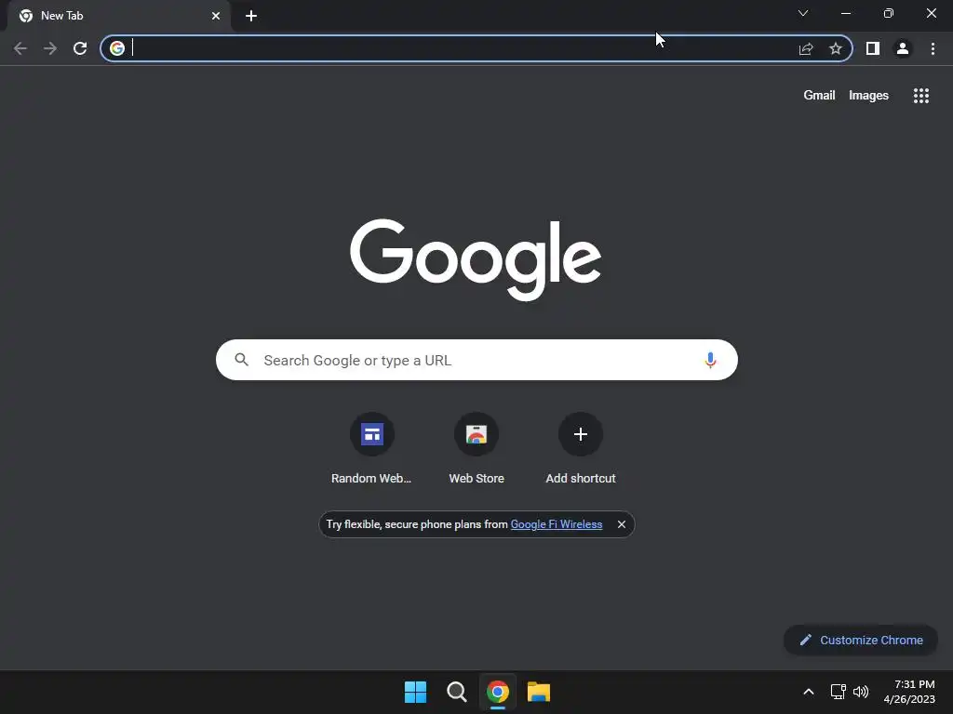Click the Chrome taskbar icon

click(x=498, y=692)
